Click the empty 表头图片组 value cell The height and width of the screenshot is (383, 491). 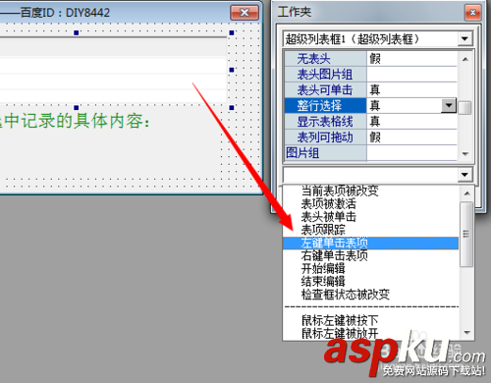point(411,75)
